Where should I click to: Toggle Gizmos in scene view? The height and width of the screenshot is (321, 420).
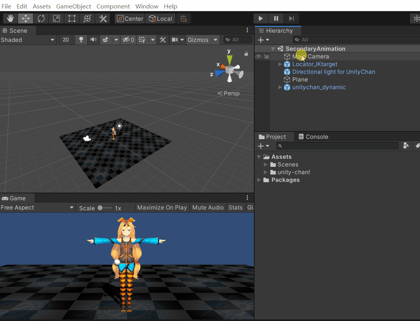198,40
